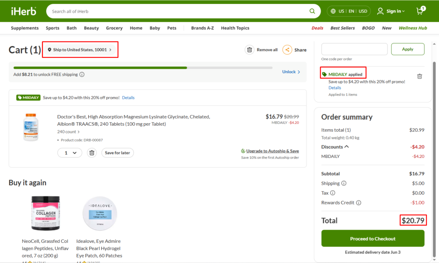Click the green Autoship icon

(x=243, y=151)
